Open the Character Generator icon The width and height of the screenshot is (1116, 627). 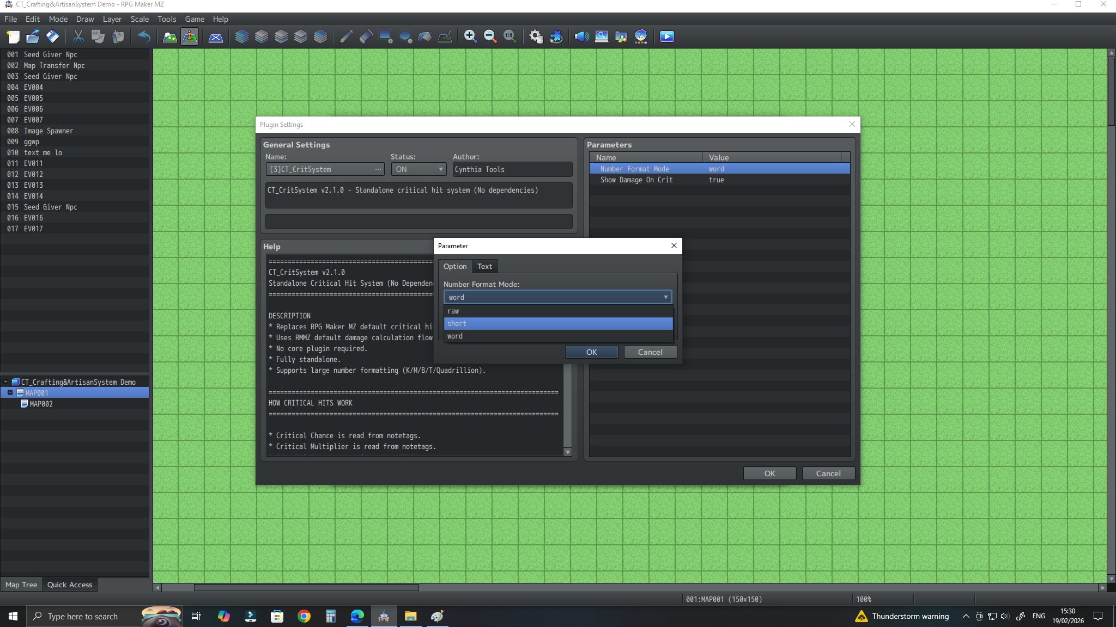[x=641, y=36]
